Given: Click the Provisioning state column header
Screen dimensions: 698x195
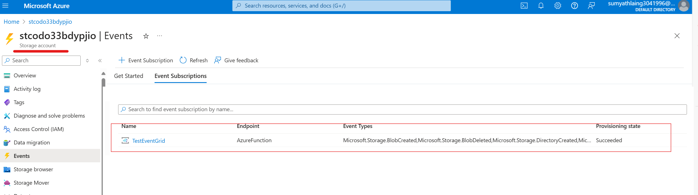Looking at the screenshot, I should pos(618,126).
